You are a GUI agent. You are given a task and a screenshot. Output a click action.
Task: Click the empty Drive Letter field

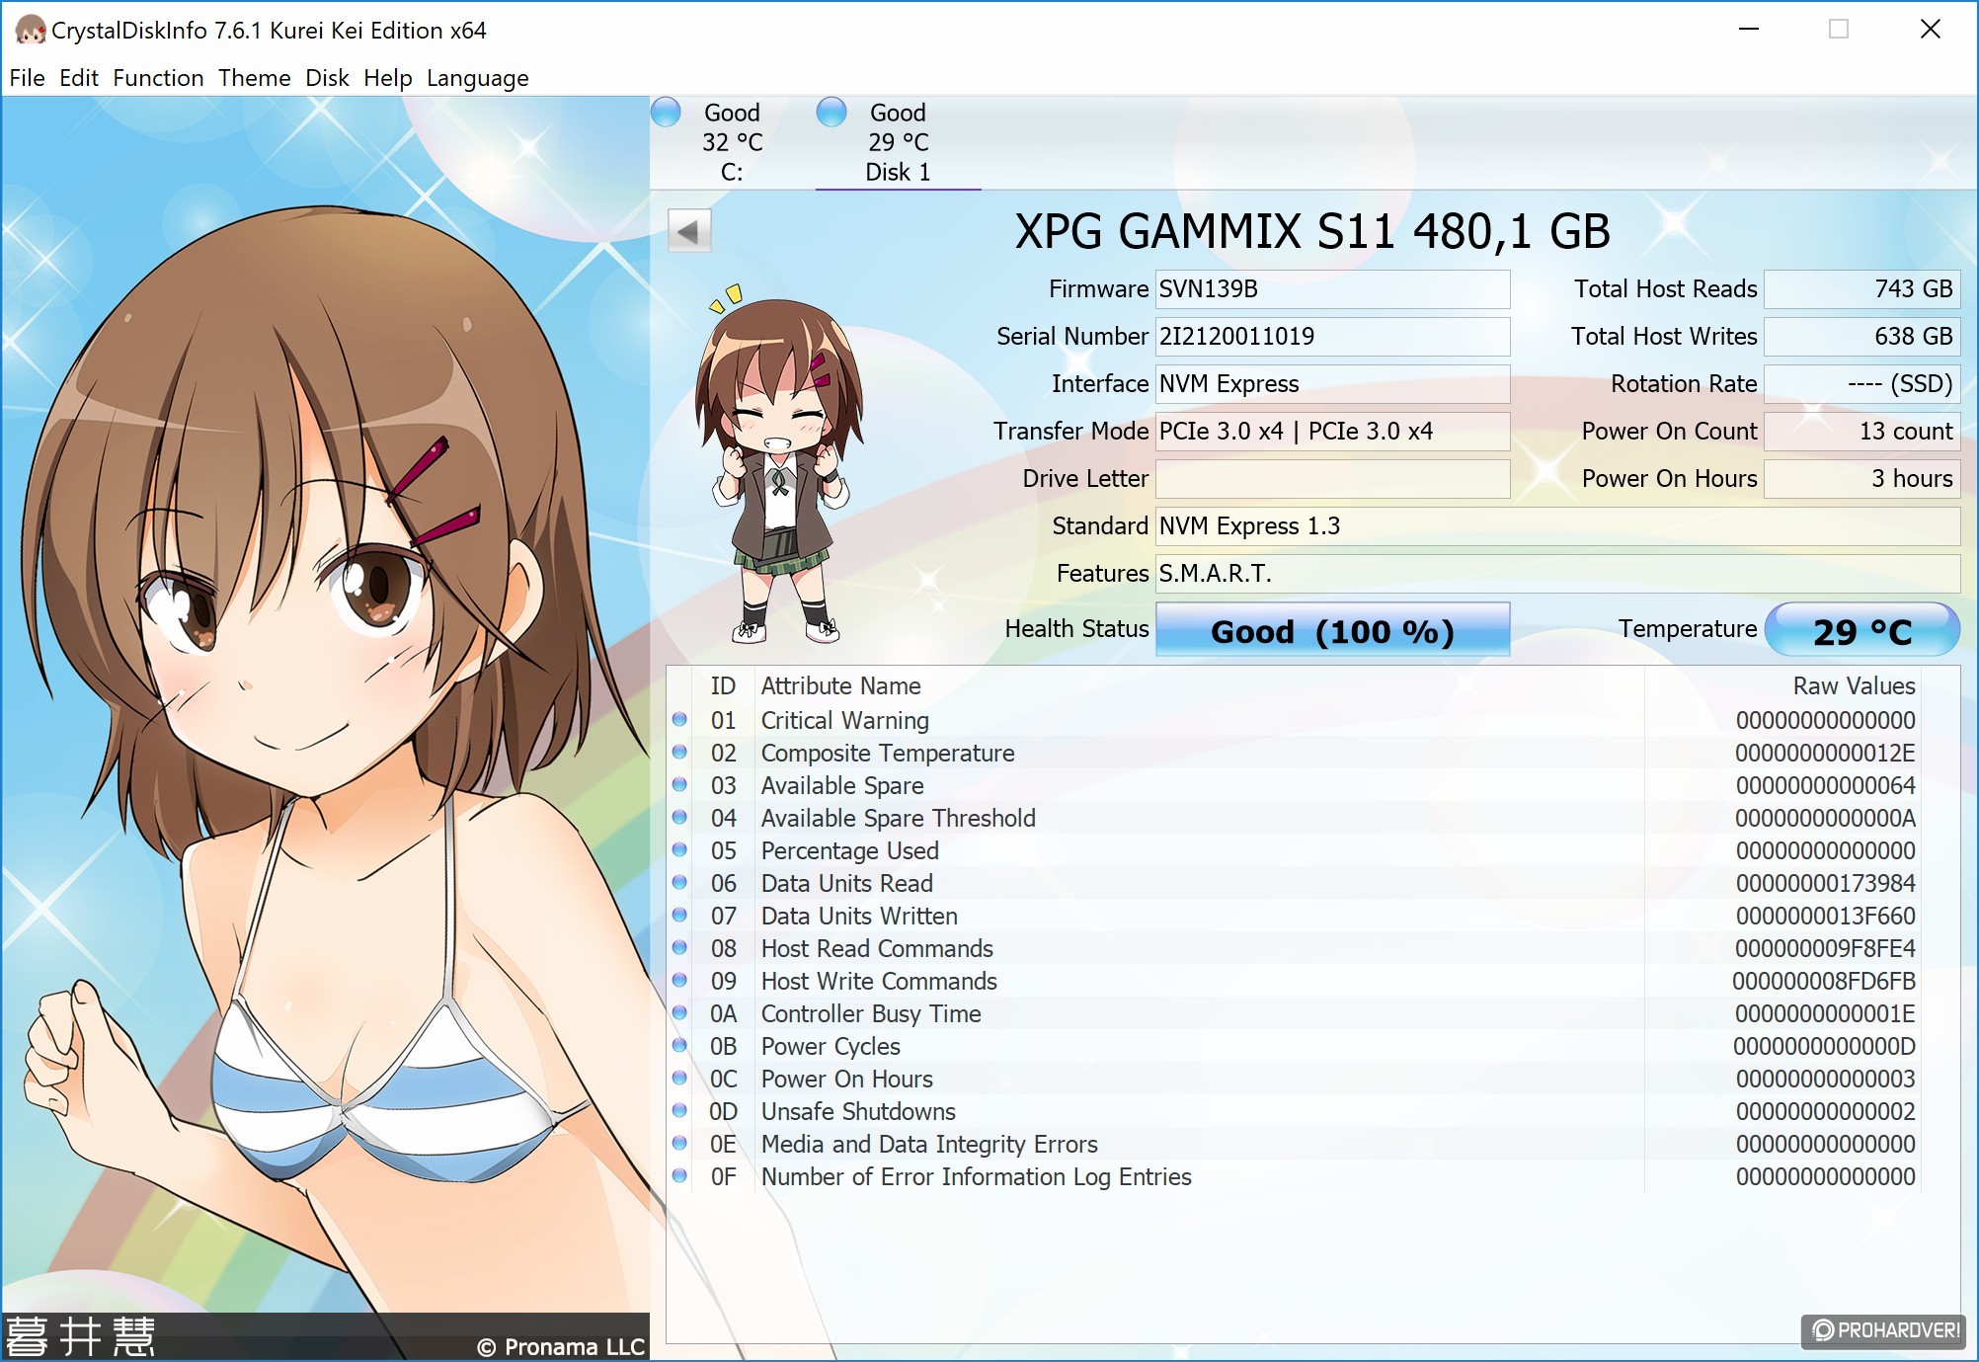tap(1332, 479)
